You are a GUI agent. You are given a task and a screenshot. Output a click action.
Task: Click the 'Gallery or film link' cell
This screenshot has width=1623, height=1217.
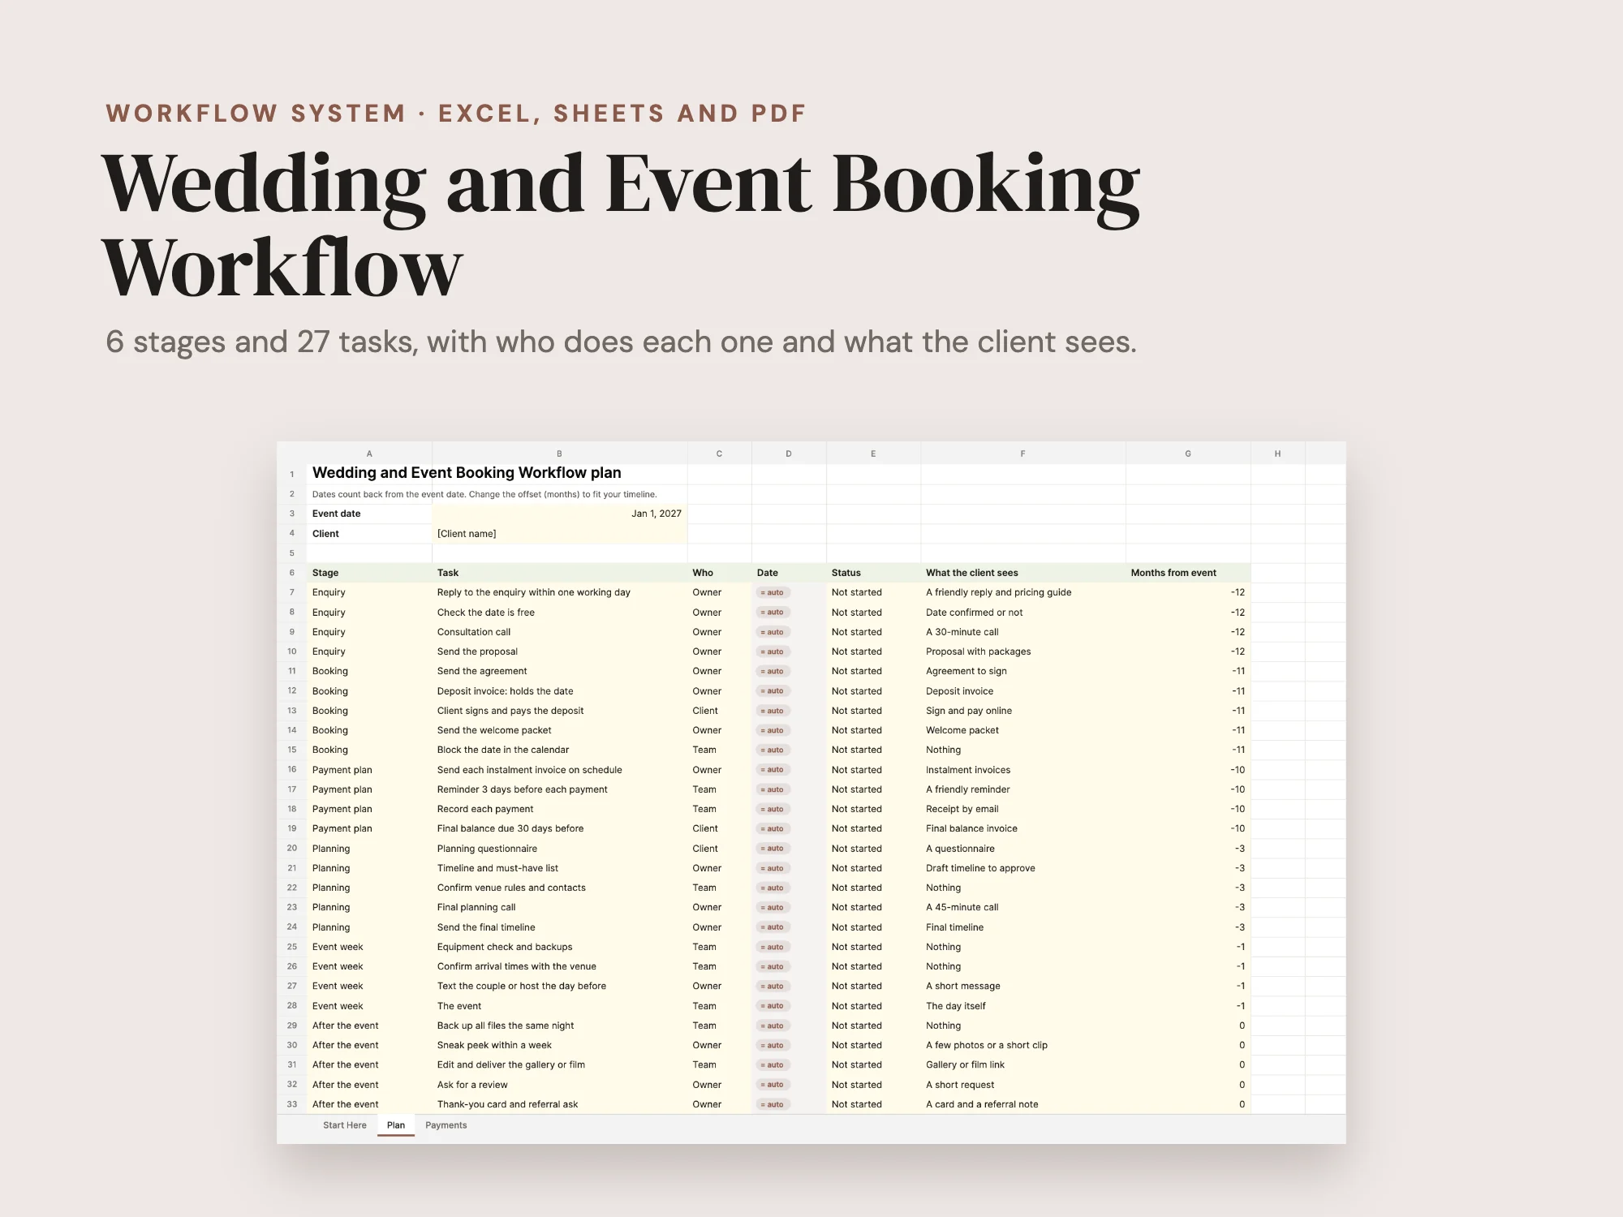(1022, 1064)
